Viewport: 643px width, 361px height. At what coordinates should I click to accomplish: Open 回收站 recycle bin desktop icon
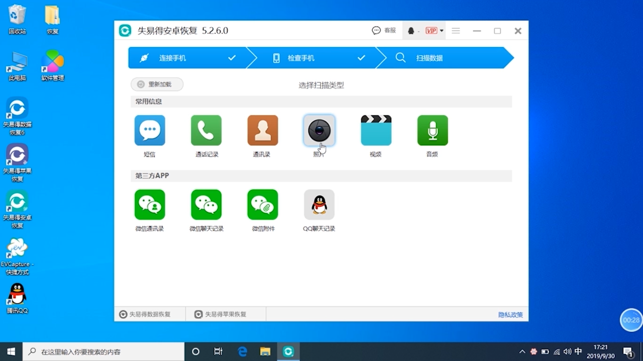tap(17, 20)
